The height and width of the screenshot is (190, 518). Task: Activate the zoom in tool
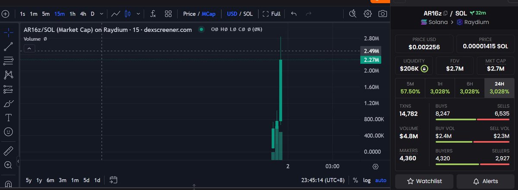tap(8, 165)
